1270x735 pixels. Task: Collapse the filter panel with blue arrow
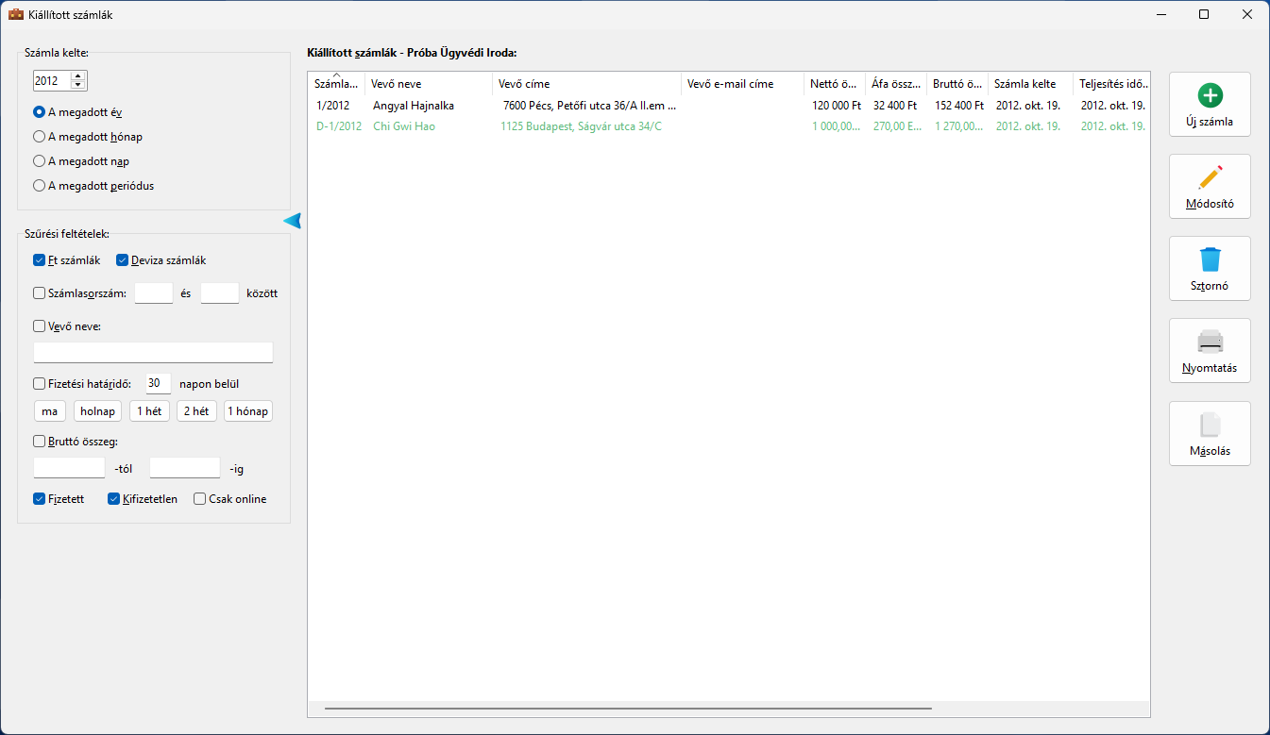click(292, 221)
